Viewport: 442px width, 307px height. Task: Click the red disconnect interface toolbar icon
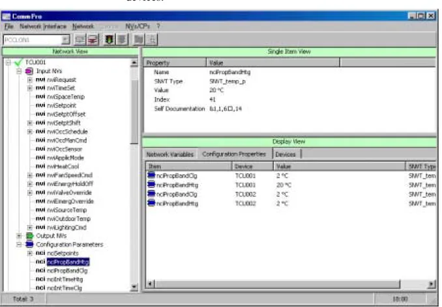(93, 40)
